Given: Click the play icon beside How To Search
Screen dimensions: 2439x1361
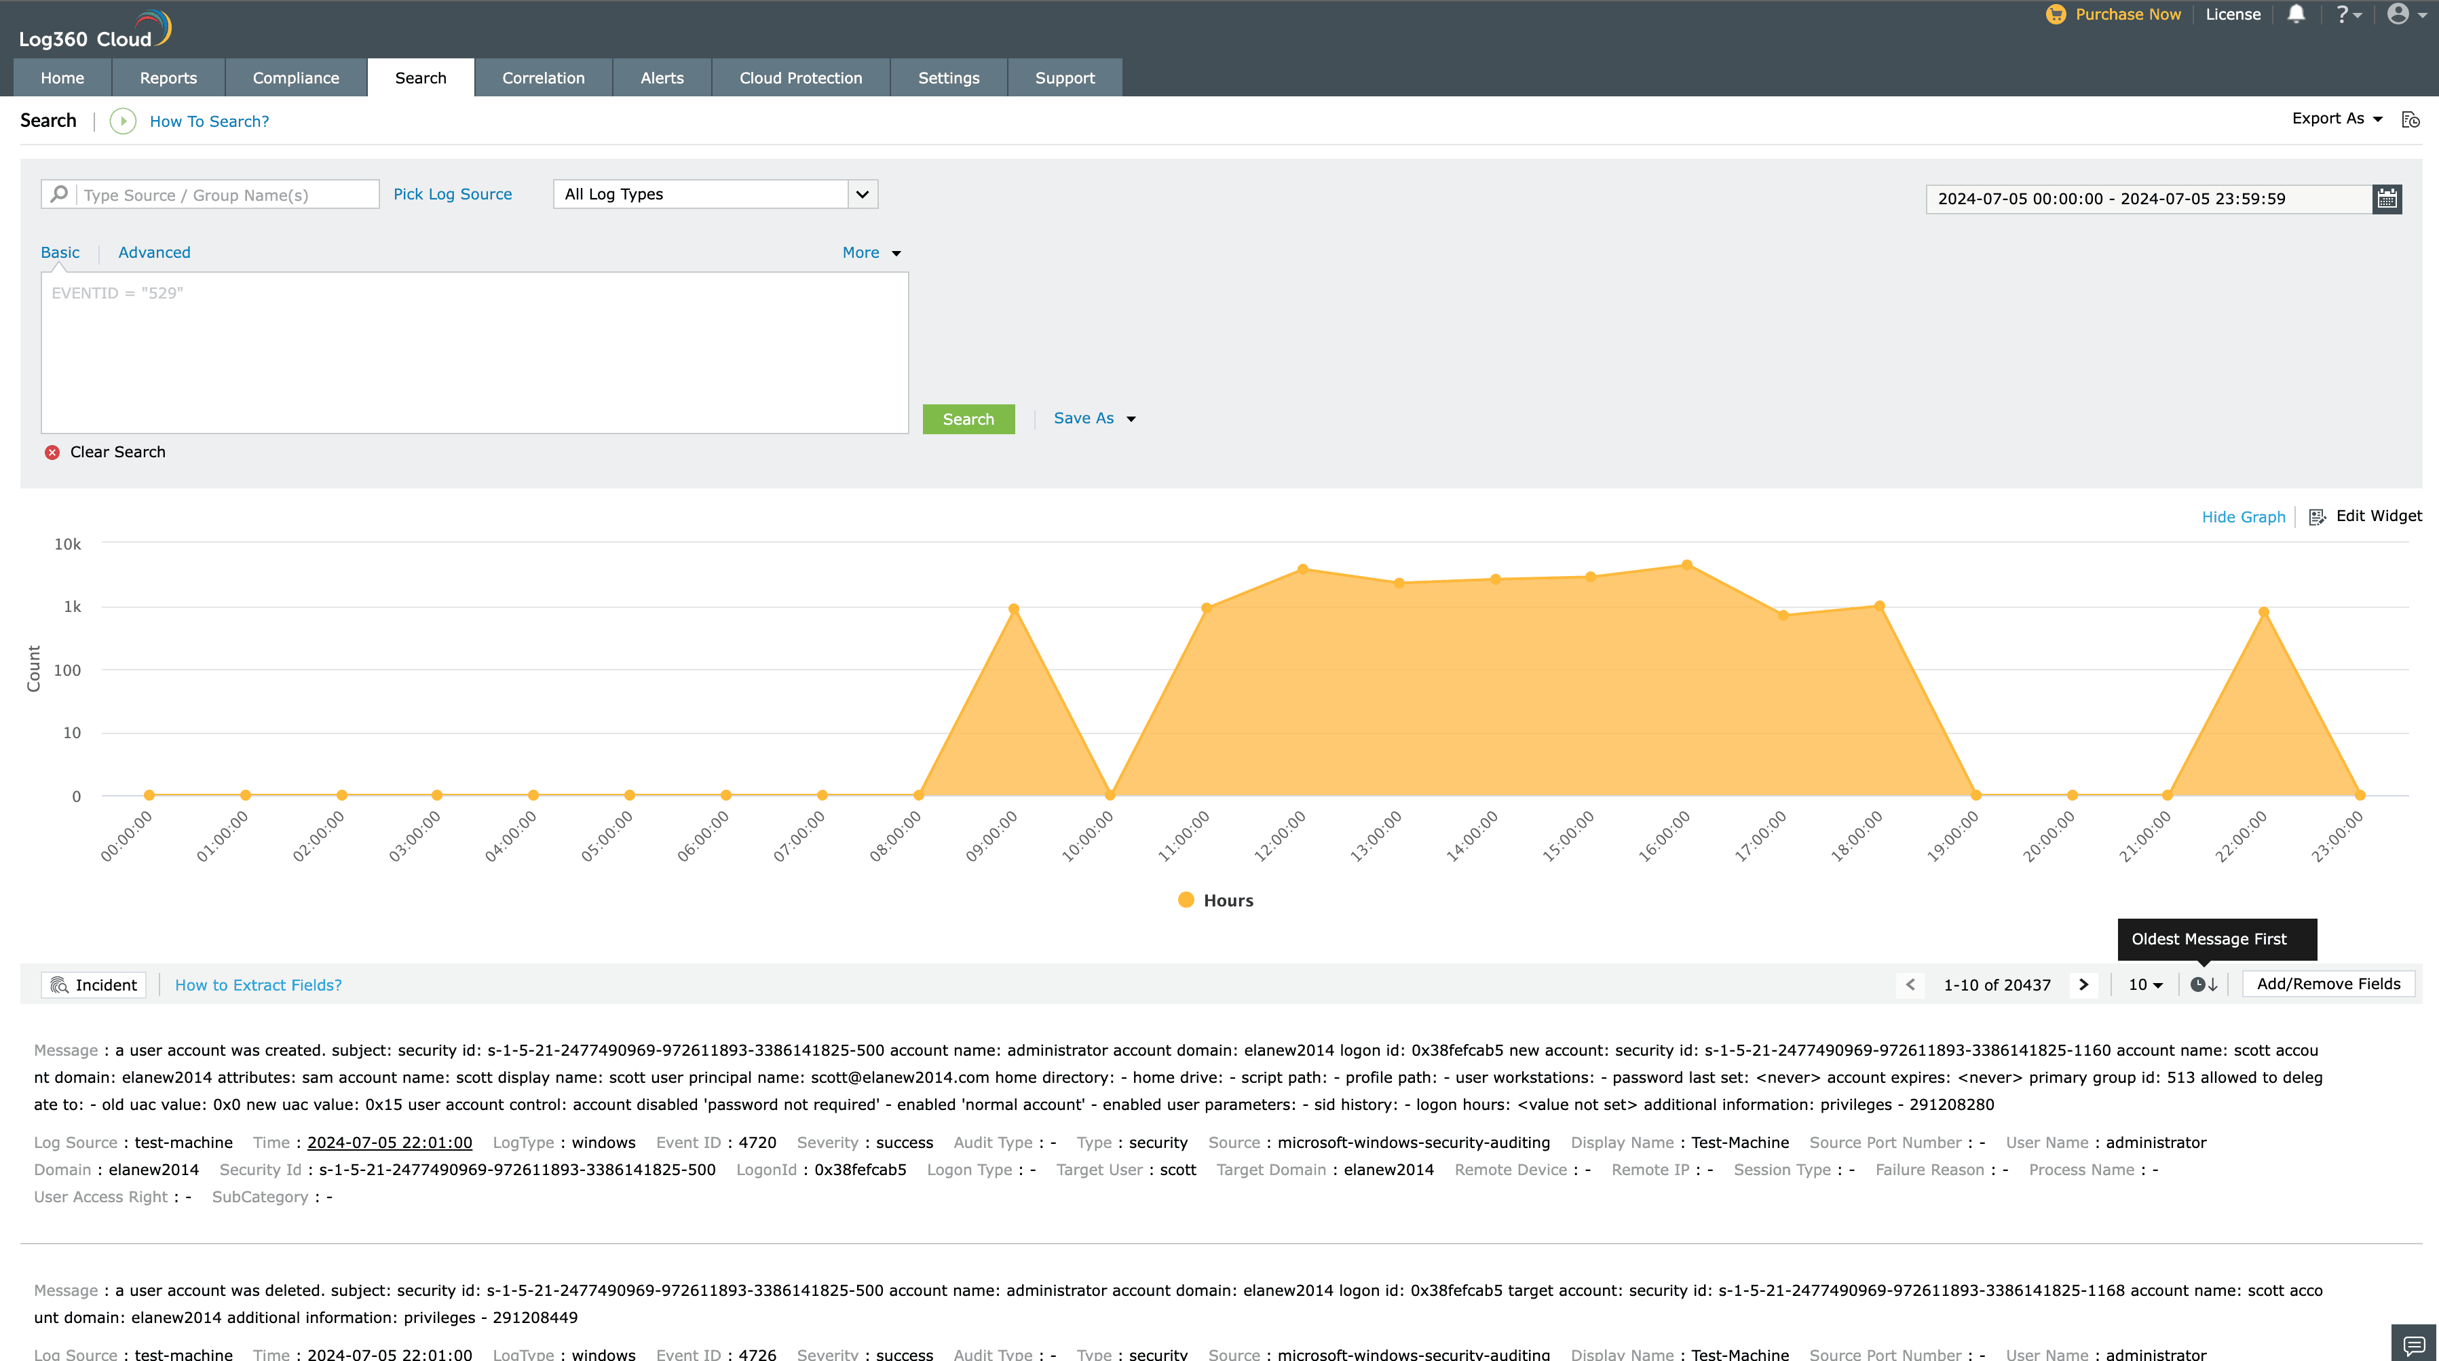Looking at the screenshot, I should 123,121.
